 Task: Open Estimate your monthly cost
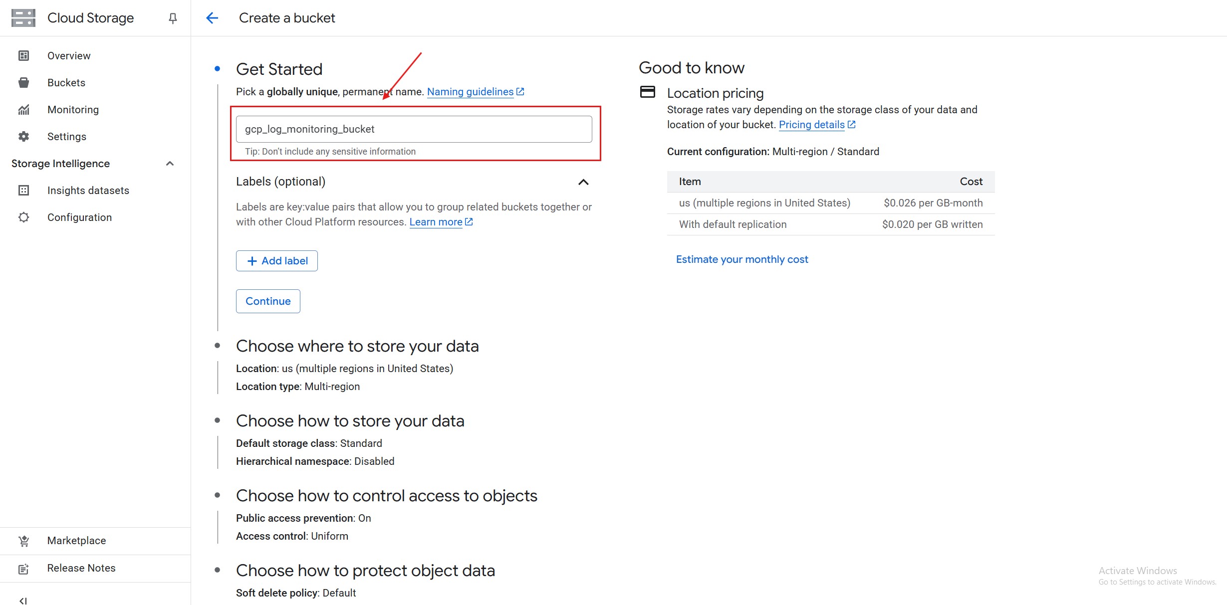[x=741, y=259]
